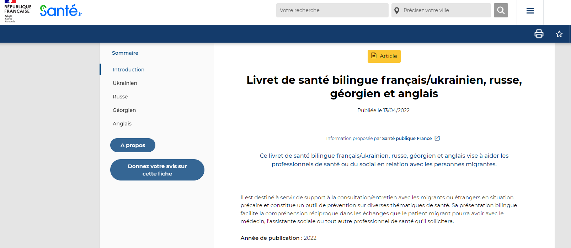Jump to the Ukrainien section
Screen dimensions: 571x248
click(x=125, y=83)
